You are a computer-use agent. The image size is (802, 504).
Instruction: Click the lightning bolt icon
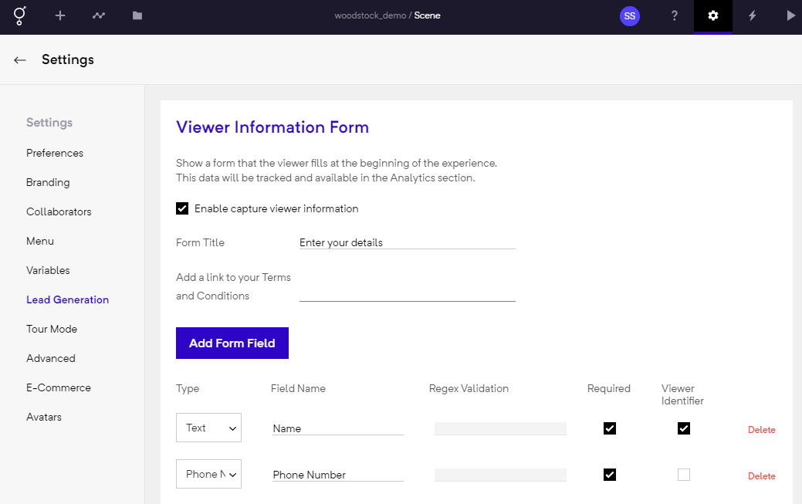(752, 15)
